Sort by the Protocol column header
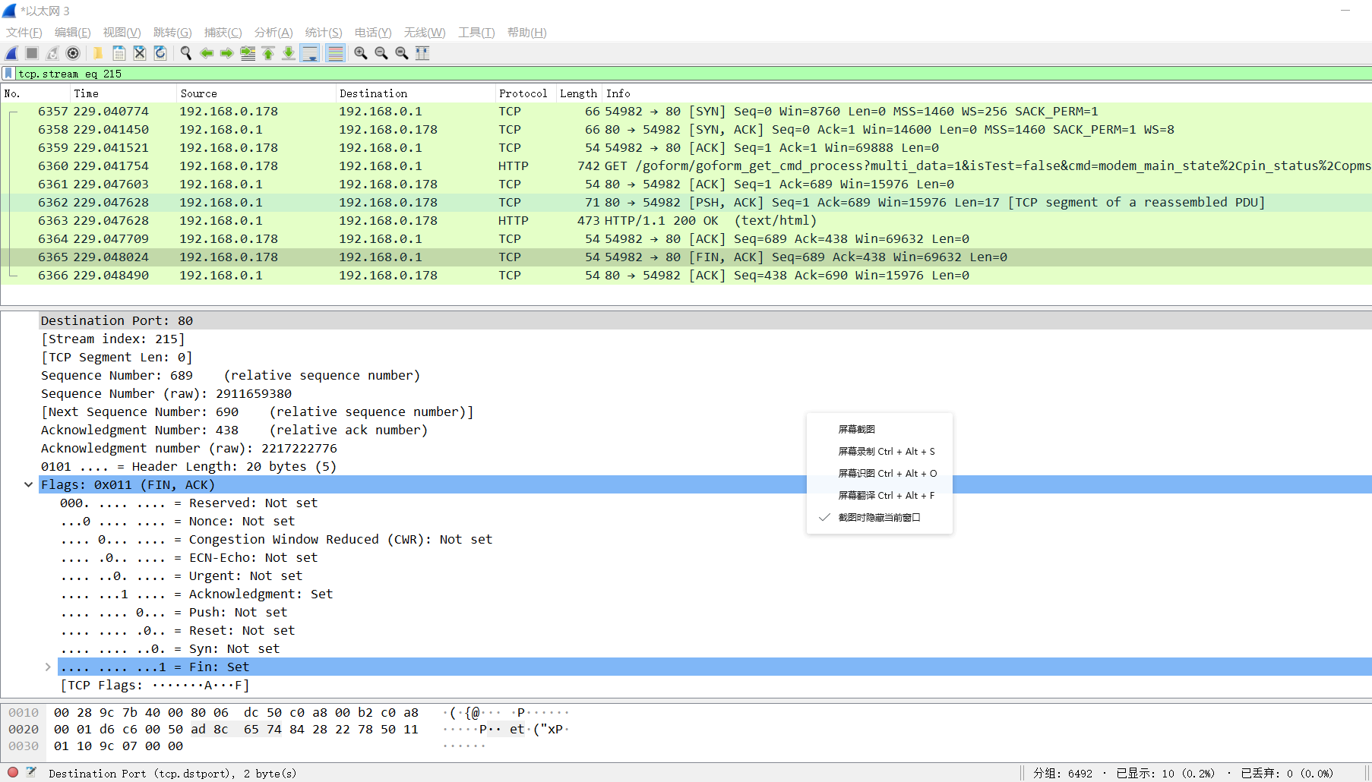Image resolution: width=1372 pixels, height=782 pixels. (x=526, y=93)
